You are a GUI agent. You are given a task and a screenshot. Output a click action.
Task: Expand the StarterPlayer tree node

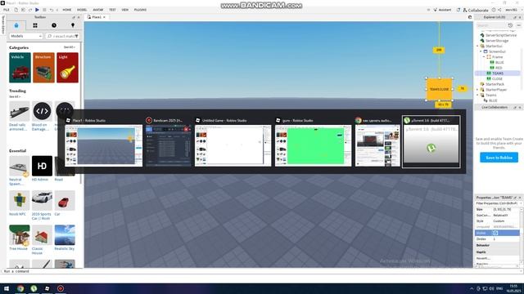pos(477,90)
